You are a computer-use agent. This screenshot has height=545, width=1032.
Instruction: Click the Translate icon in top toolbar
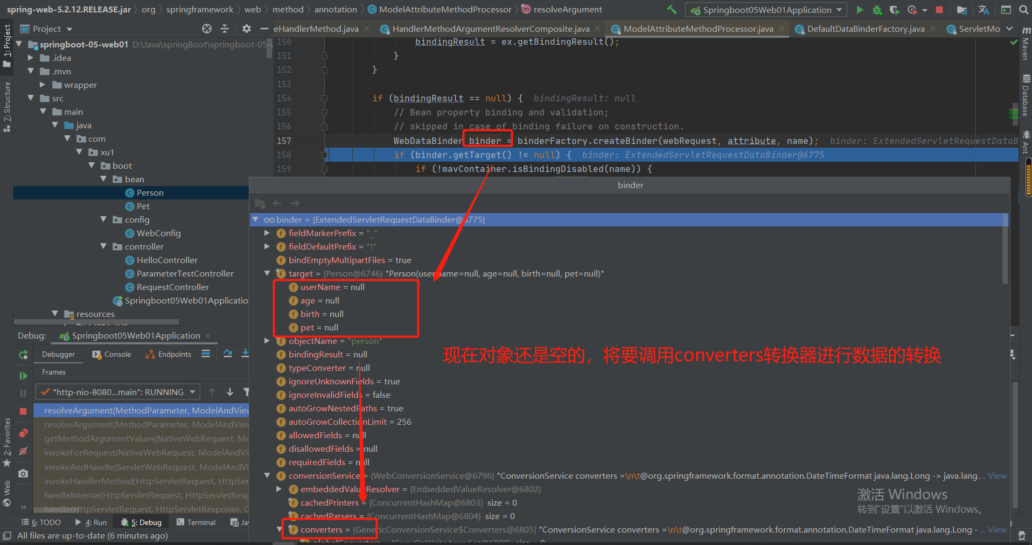click(x=984, y=10)
